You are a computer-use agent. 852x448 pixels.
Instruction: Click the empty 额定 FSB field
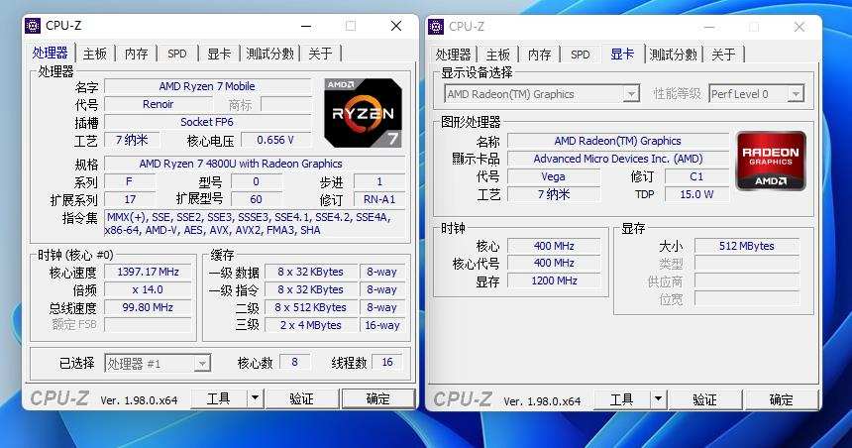pyautogui.click(x=148, y=324)
